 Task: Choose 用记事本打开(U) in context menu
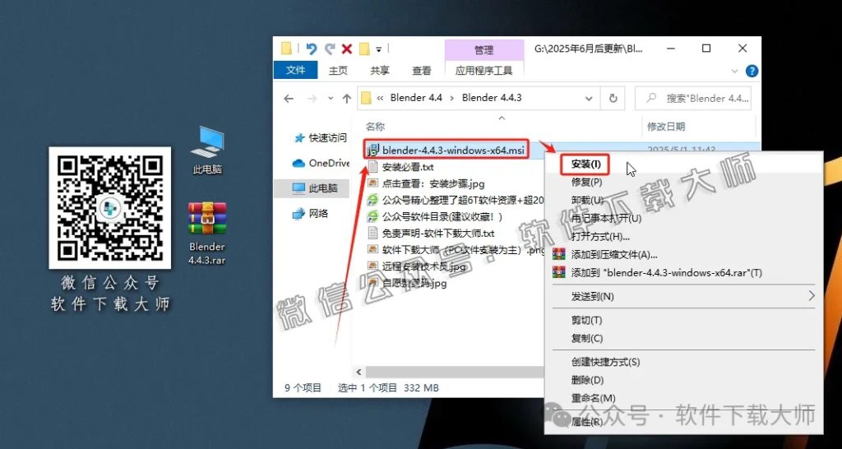pos(606,218)
